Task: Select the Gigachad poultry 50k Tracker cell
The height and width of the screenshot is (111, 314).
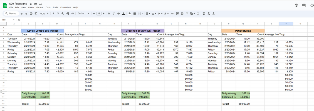Action: click(143, 31)
